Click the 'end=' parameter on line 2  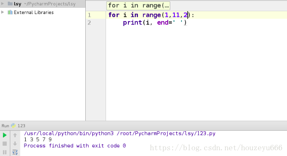[x=165, y=23]
